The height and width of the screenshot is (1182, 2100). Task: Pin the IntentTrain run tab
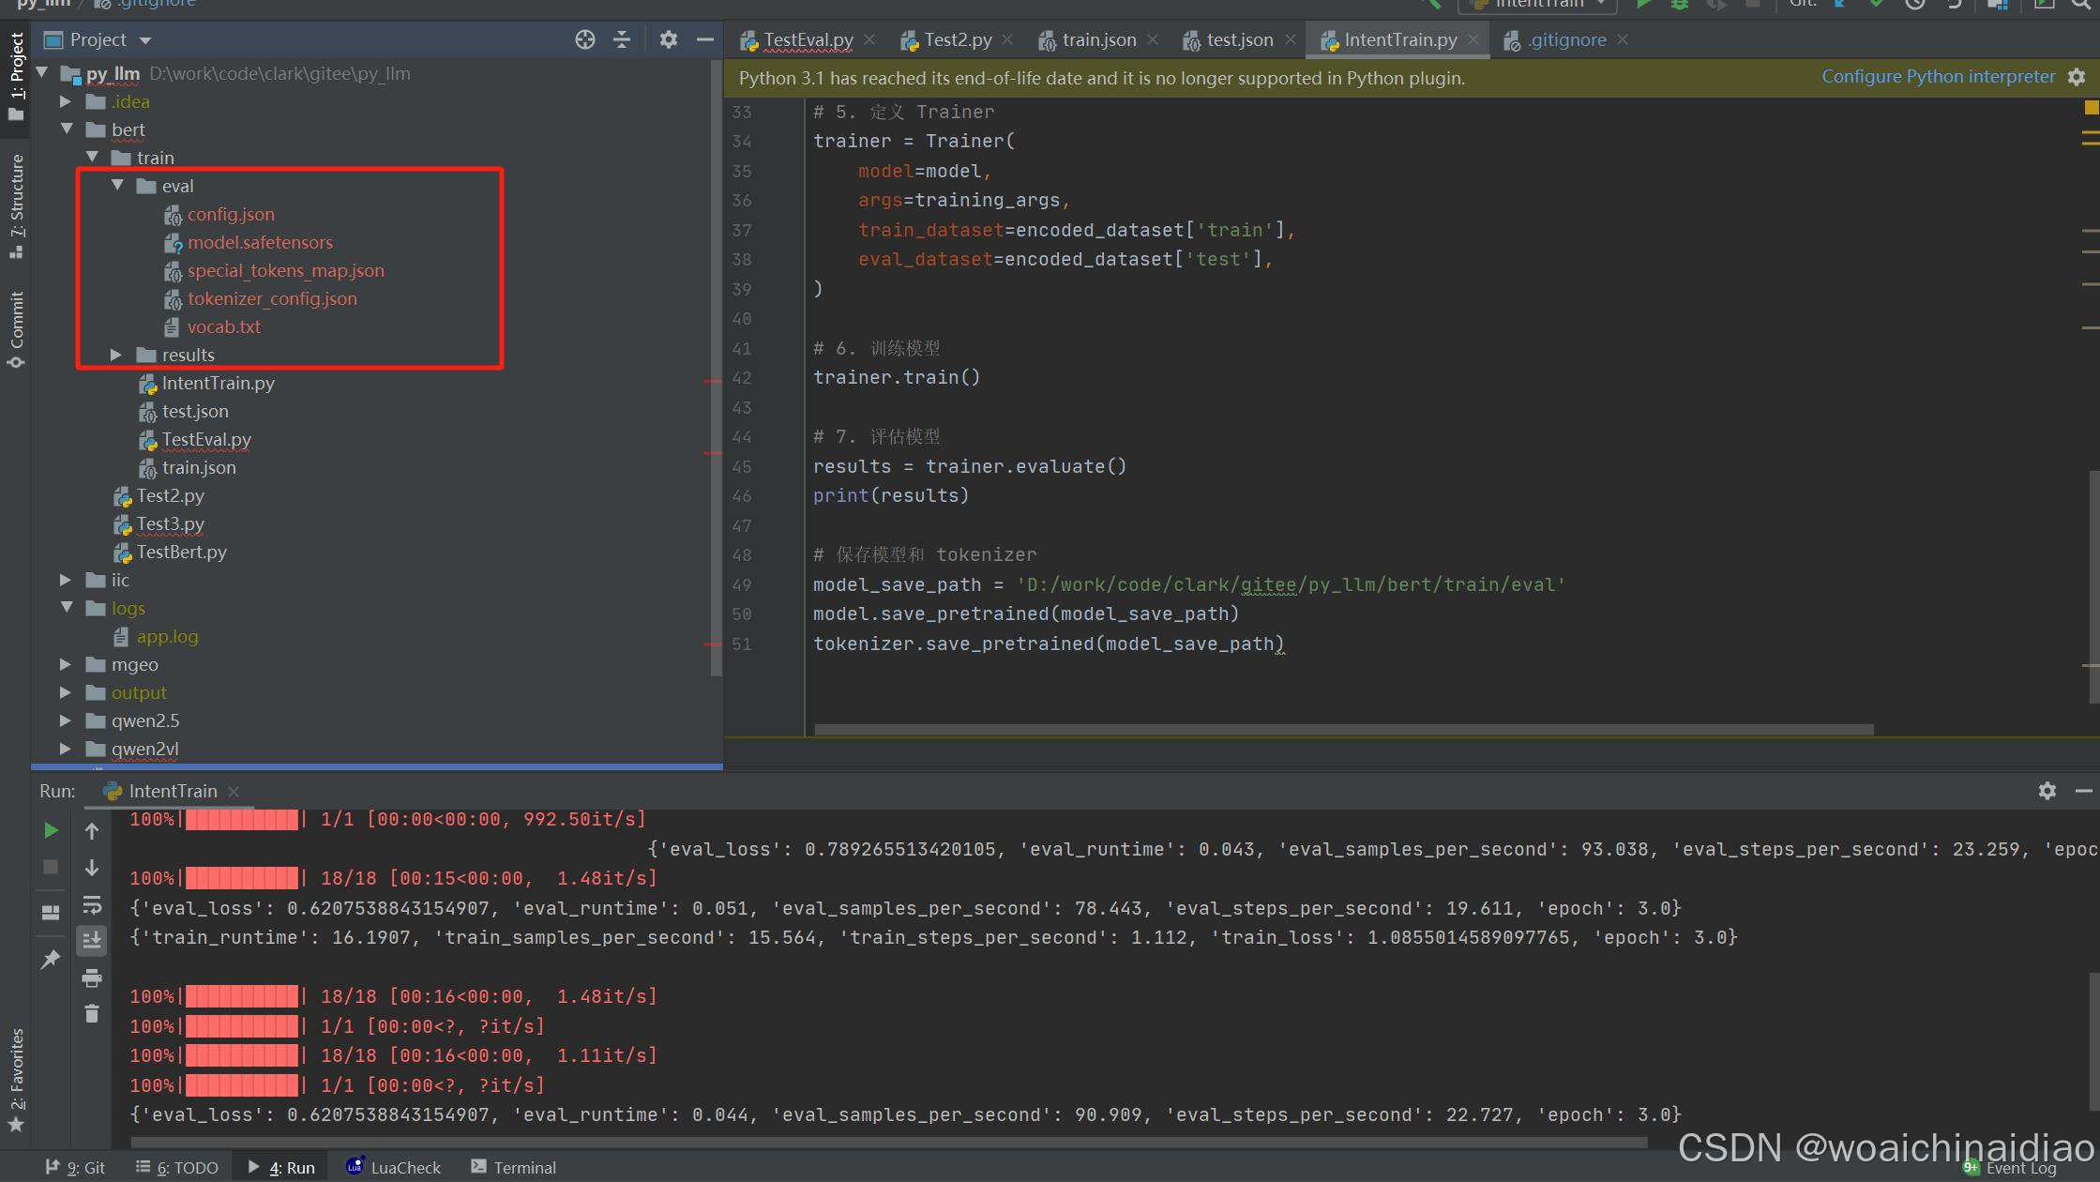[52, 959]
